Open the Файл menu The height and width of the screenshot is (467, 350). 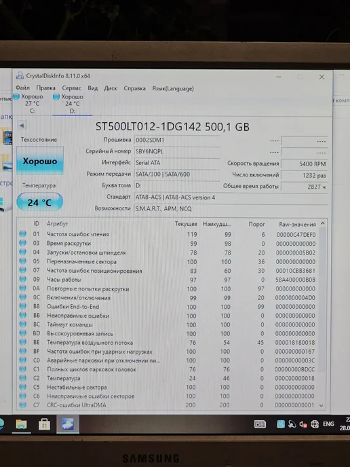tap(22, 88)
